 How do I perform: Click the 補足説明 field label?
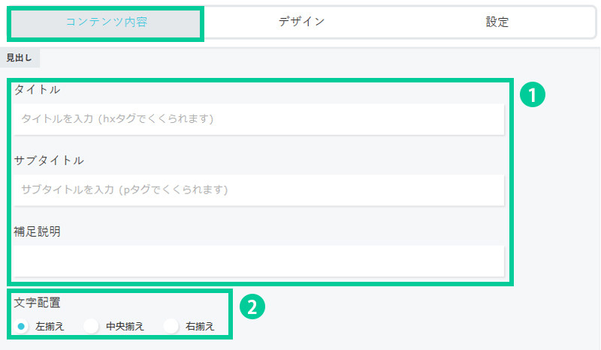point(37,232)
